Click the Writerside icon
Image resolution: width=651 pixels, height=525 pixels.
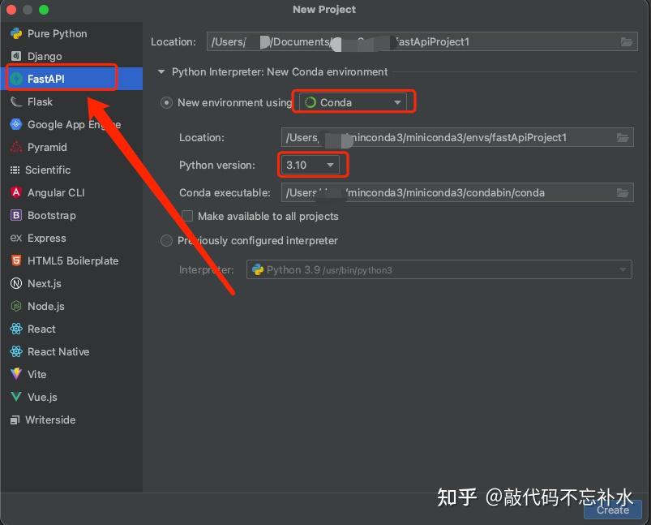coord(15,420)
